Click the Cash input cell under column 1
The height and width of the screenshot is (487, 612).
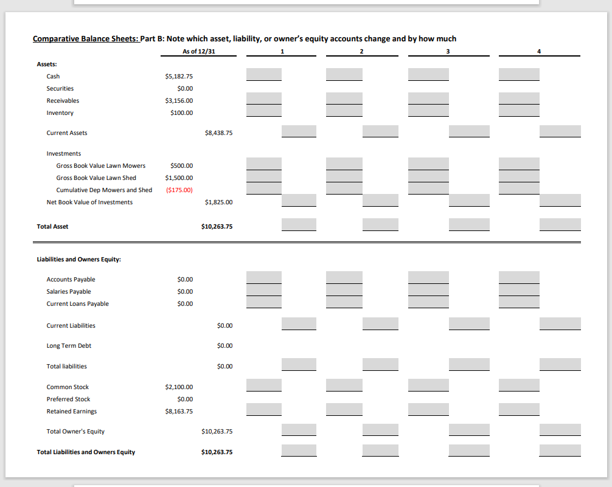[263, 74]
